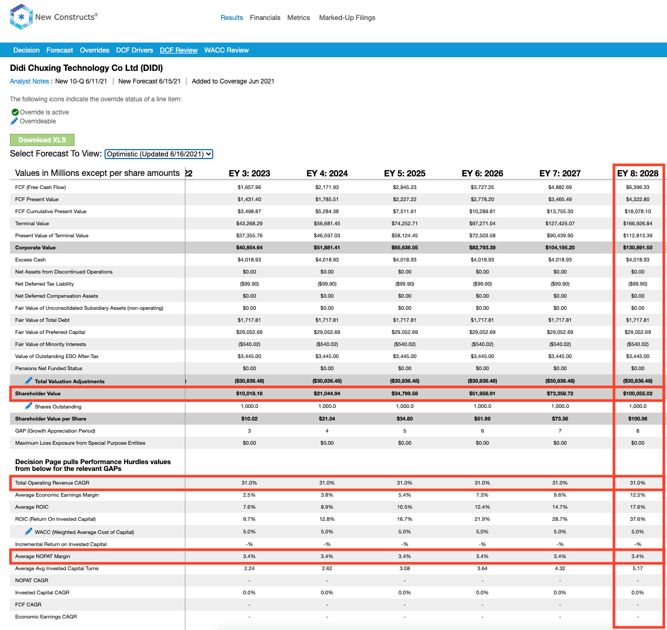This screenshot has width=667, height=630.
Task: Go to the Metrics tab
Action: coord(298,18)
